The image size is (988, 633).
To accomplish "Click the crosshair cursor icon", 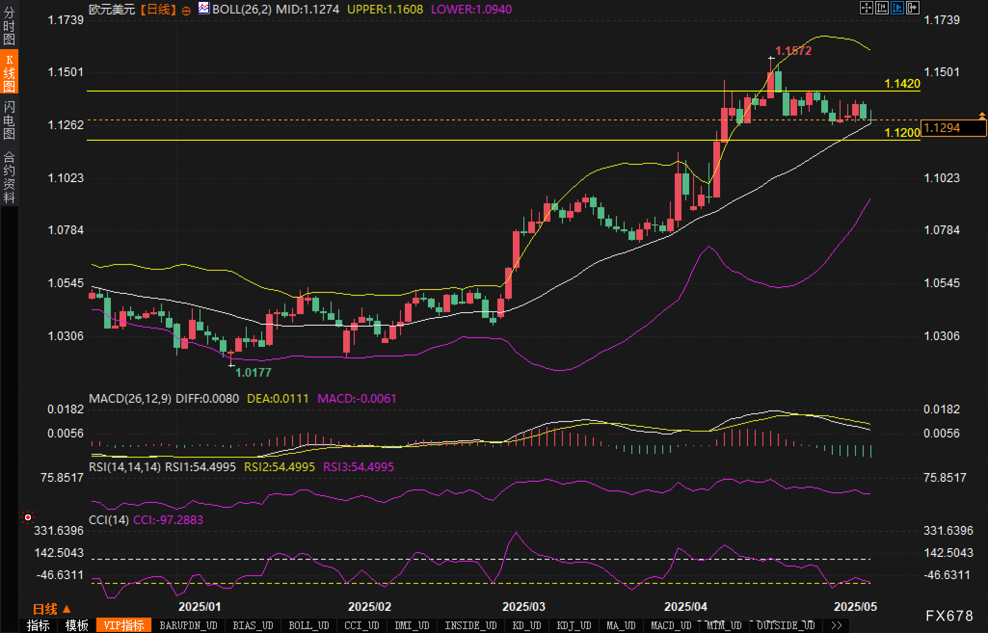I will click(x=866, y=8).
